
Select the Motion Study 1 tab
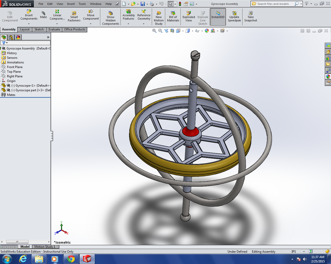pyautogui.click(x=45, y=247)
